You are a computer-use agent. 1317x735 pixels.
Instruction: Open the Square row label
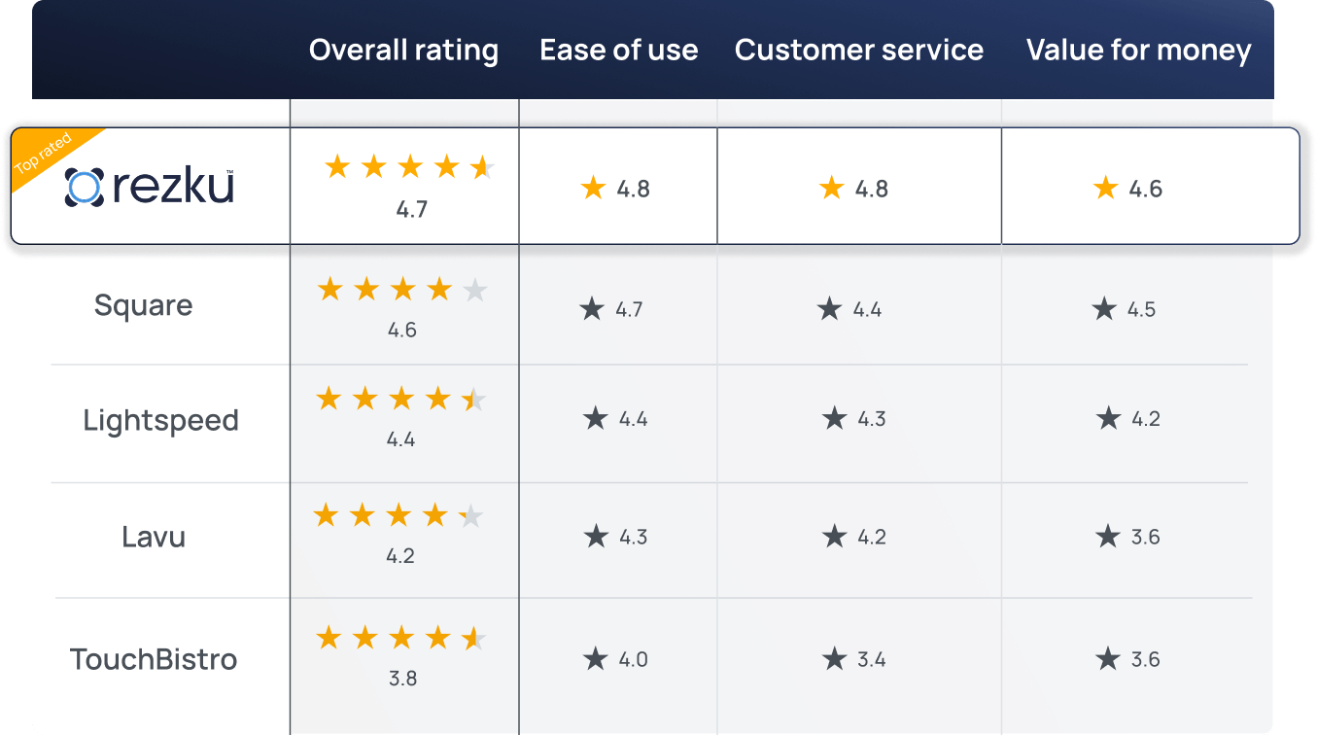pos(143,305)
